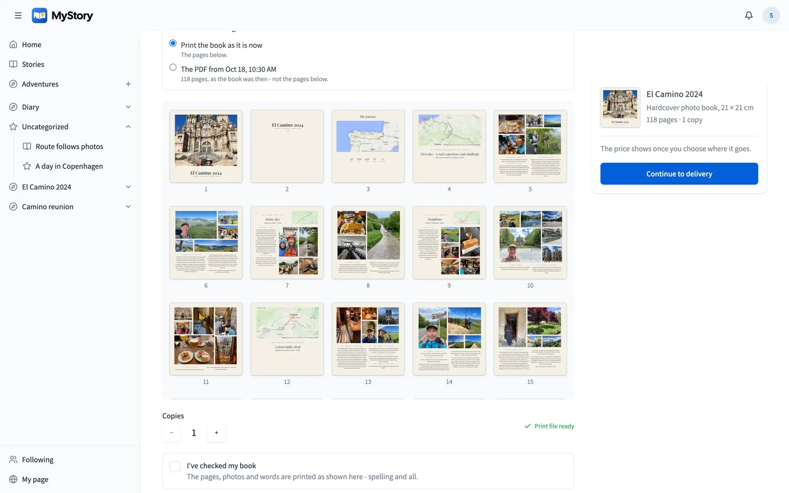Screen dimensions: 789x493
Task: Select Print the book as it is now
Action: point(173,43)
